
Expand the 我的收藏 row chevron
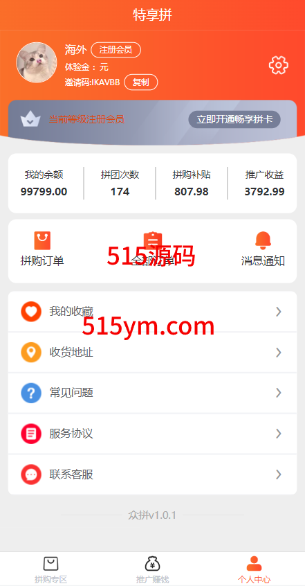click(279, 312)
